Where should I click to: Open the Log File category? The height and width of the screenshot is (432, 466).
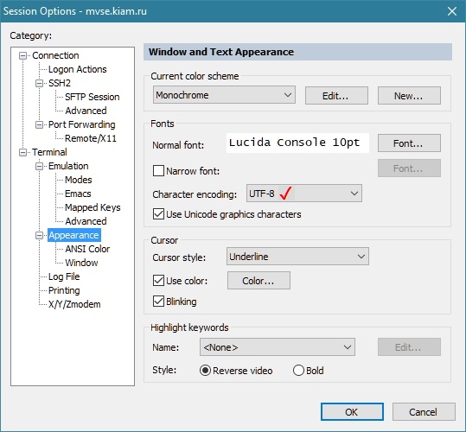64,276
